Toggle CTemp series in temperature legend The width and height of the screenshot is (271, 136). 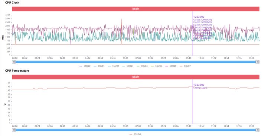click(x=135, y=134)
